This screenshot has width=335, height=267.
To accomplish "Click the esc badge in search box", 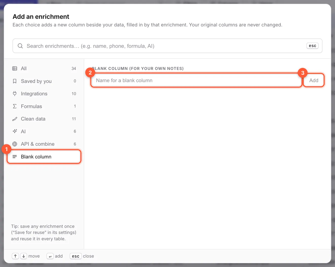I will pyautogui.click(x=312, y=46).
